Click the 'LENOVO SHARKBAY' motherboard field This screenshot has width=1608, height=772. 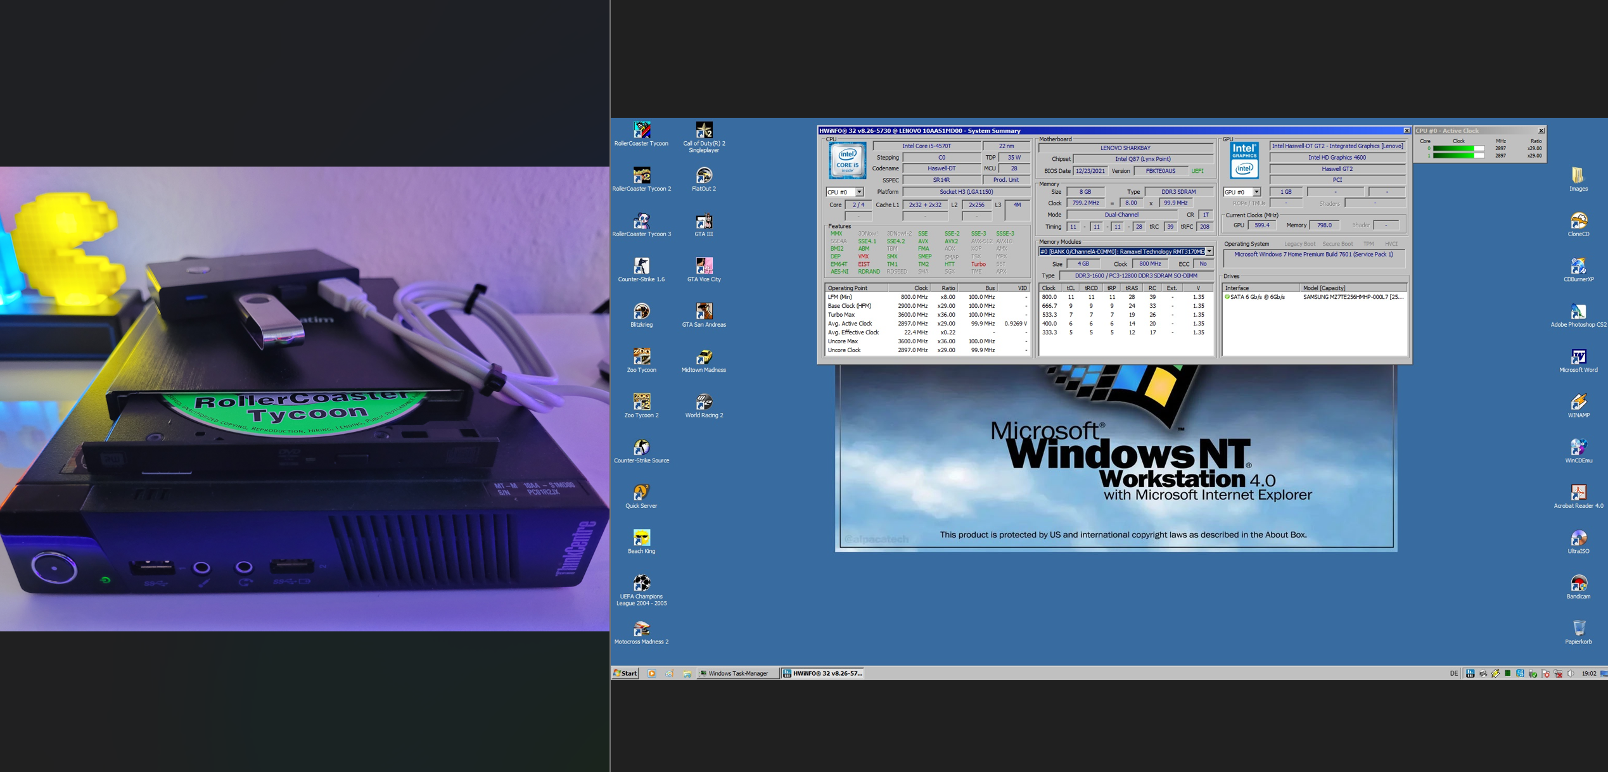(x=1125, y=148)
